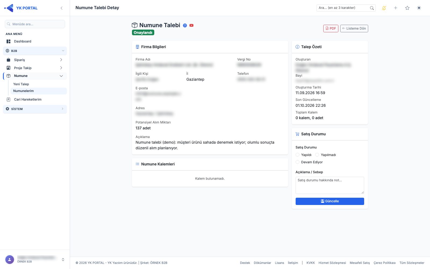430x269 pixels.
Task: Click the Numune Kalemleri list icon
Action: click(137, 164)
